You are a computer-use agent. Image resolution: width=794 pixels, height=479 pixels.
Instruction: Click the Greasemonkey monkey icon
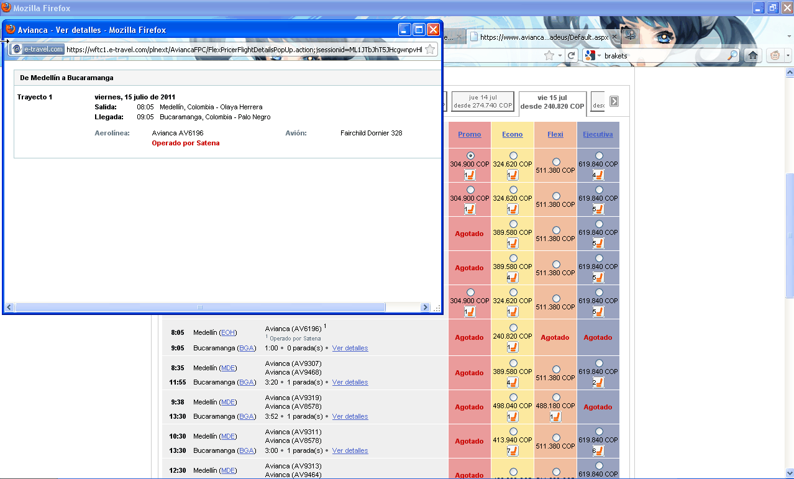coord(775,55)
